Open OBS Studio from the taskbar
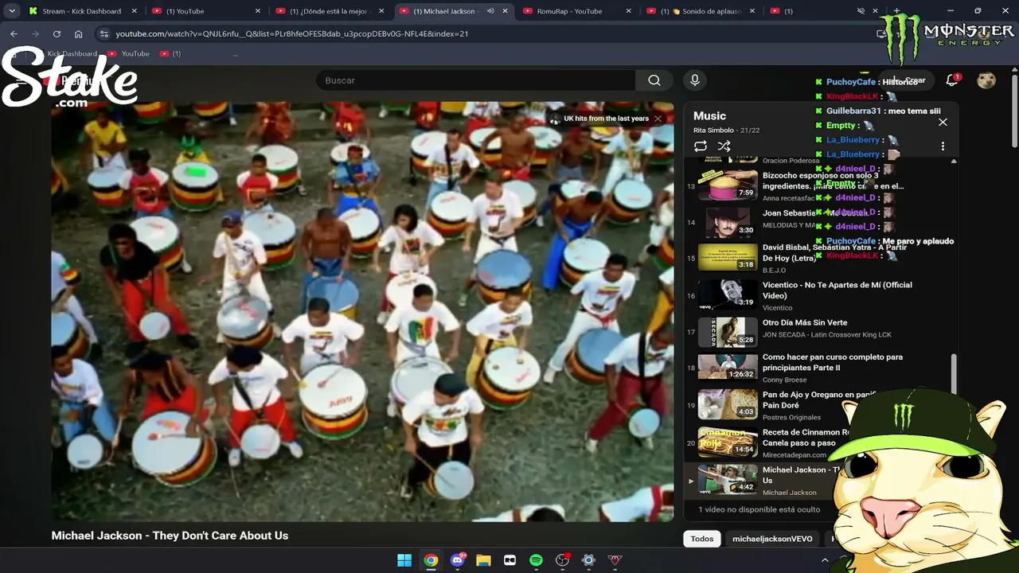 coord(562,560)
